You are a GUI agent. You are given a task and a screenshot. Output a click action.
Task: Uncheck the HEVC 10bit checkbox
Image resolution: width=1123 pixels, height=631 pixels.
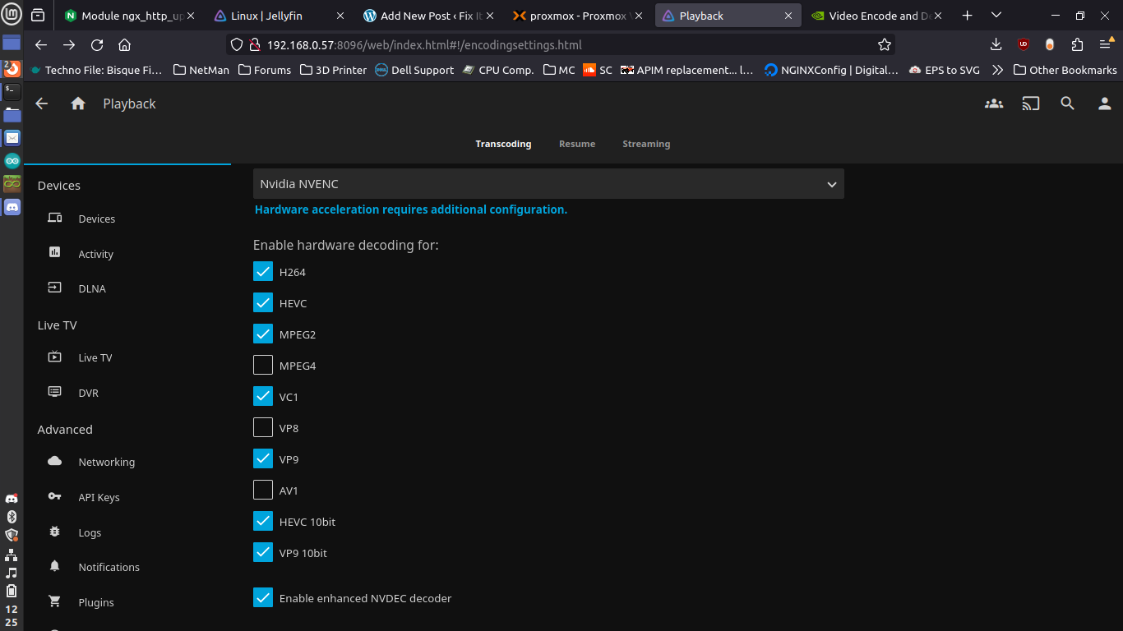pyautogui.click(x=263, y=521)
